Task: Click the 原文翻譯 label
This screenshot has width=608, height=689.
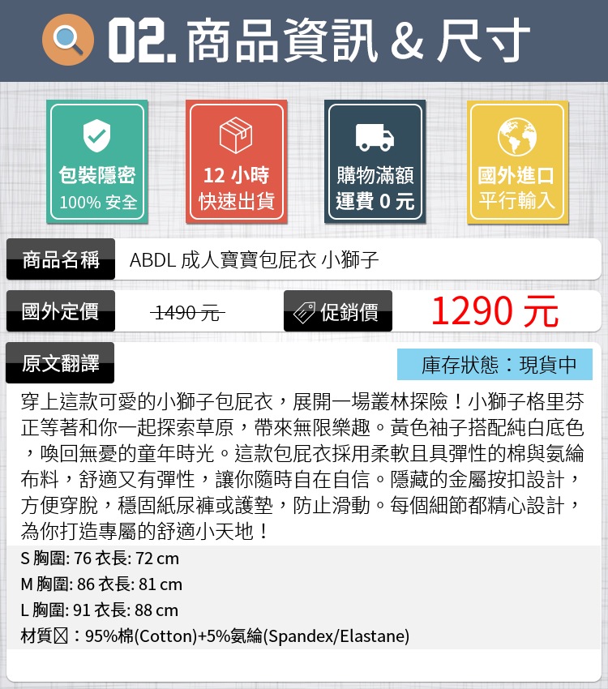Action: point(60,363)
